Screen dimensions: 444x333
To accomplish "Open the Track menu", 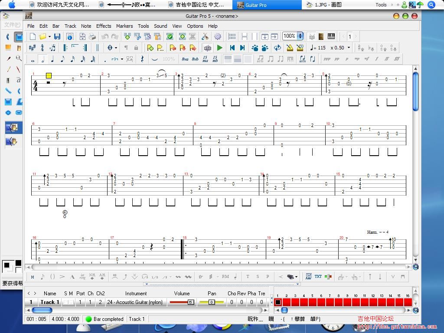I will 70,26.
